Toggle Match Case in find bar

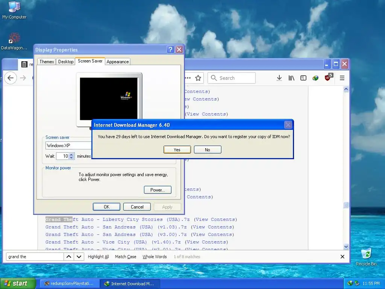point(126,257)
